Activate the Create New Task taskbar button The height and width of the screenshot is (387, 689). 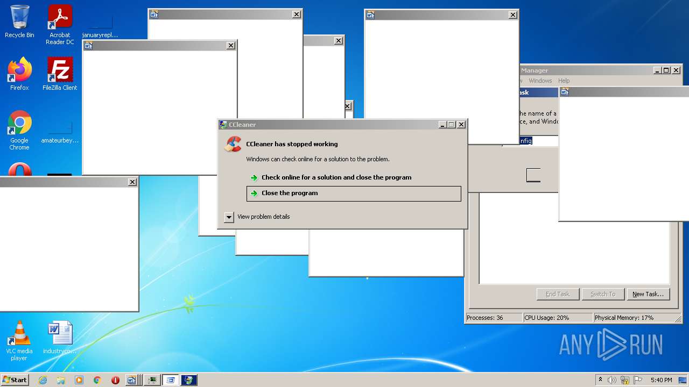click(x=171, y=380)
